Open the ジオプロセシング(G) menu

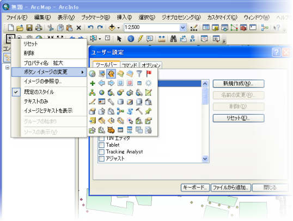181,17
